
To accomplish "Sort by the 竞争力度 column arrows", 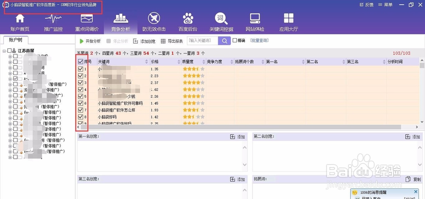I will coord(232,62).
